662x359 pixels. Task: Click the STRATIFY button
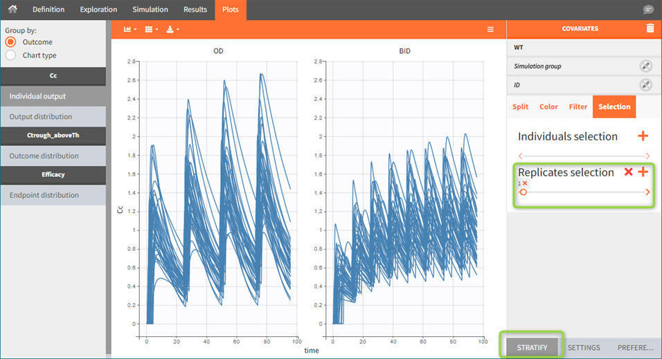[x=532, y=347]
